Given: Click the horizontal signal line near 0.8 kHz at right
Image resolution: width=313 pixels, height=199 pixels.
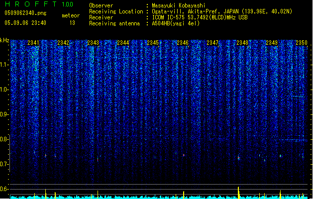Looking at the screenshot, I should pyautogui.click(x=294, y=140).
